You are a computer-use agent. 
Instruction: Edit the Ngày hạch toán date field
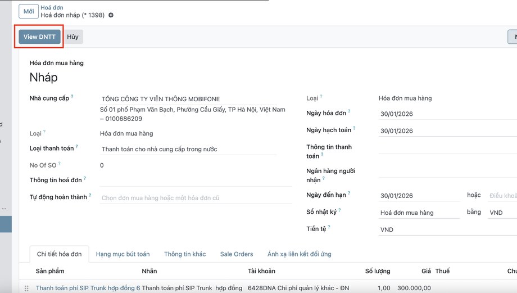point(448,131)
